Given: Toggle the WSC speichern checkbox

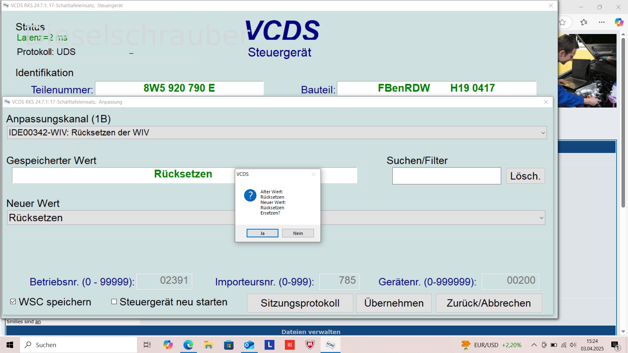Looking at the screenshot, I should [x=13, y=302].
